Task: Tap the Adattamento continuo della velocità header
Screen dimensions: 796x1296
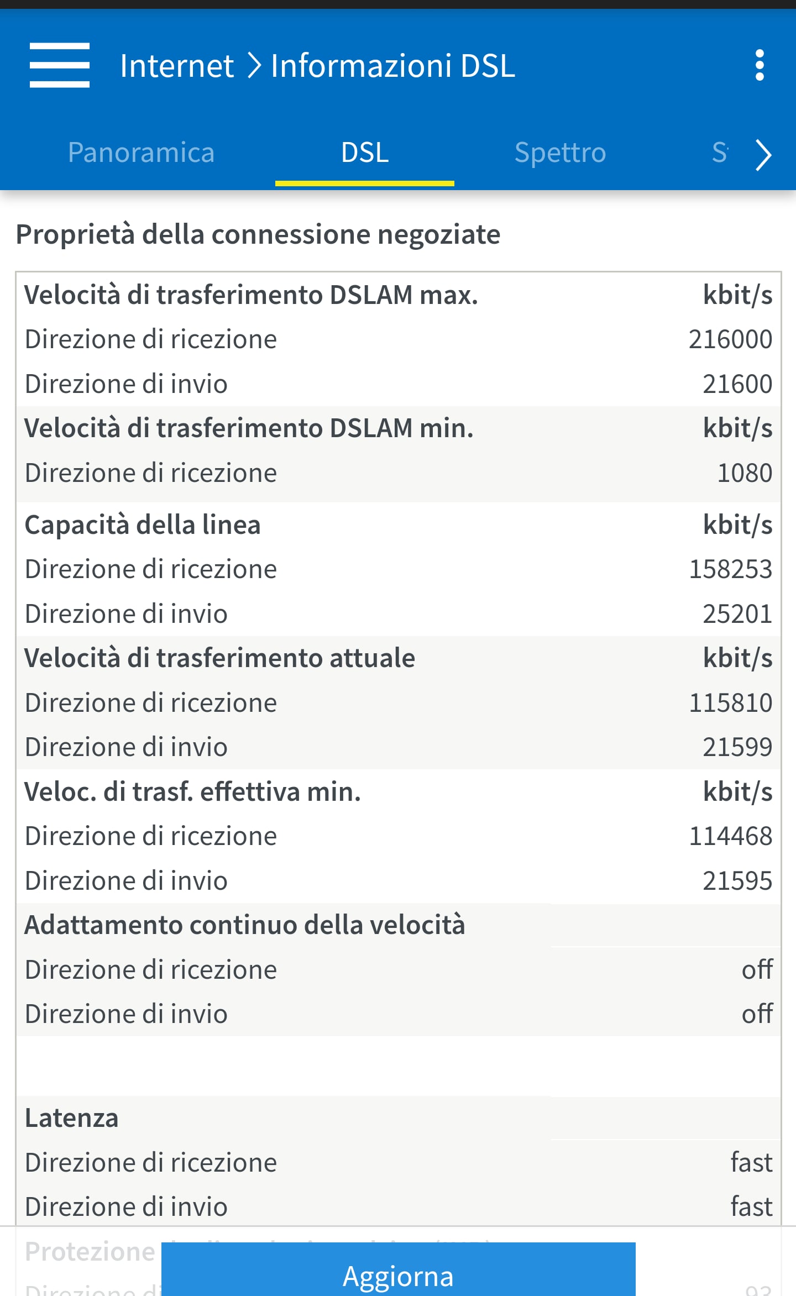Action: click(244, 925)
